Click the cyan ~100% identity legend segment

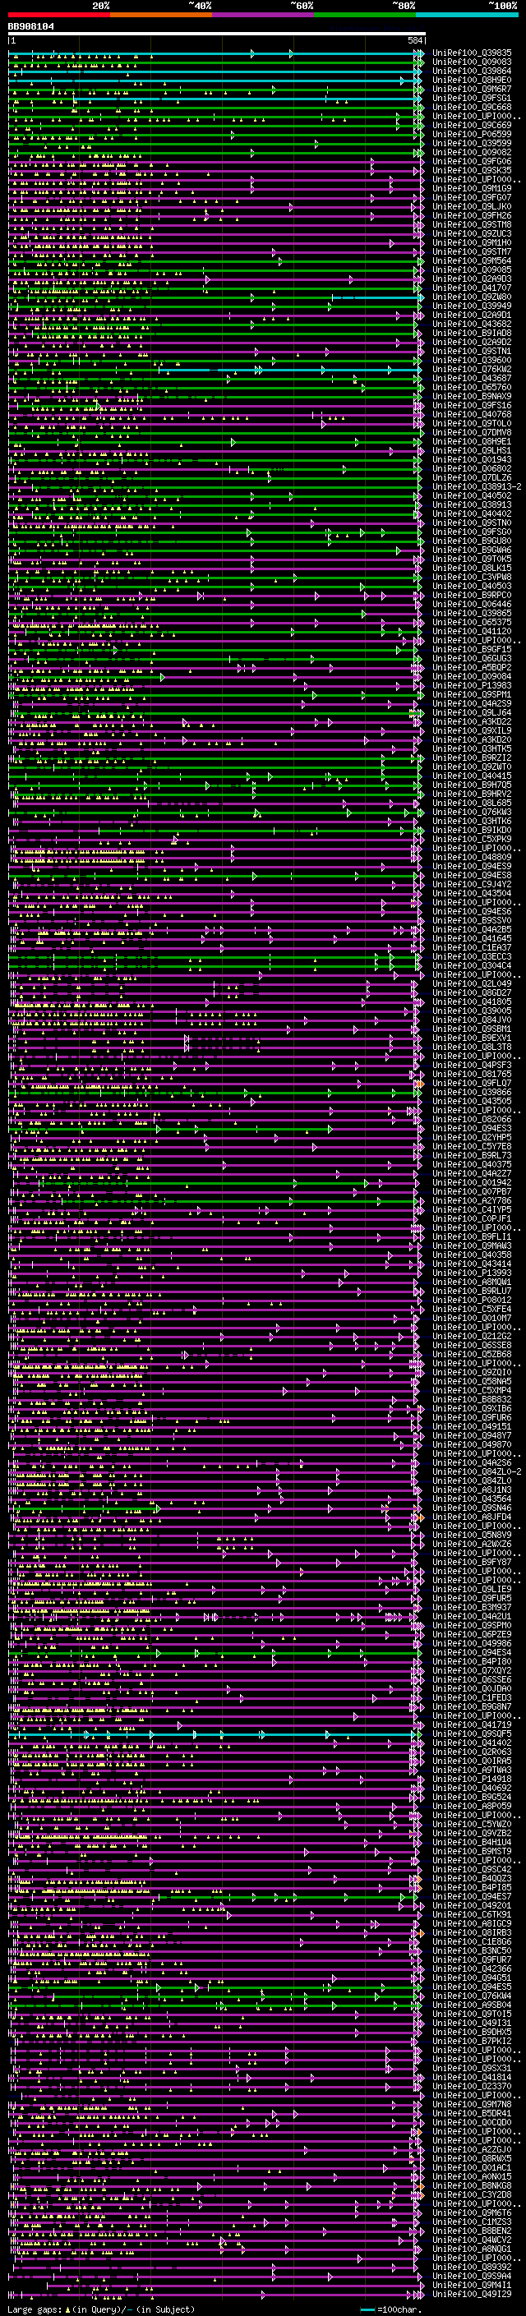[x=467, y=15]
